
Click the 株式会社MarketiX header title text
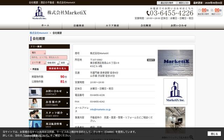(67, 13)
